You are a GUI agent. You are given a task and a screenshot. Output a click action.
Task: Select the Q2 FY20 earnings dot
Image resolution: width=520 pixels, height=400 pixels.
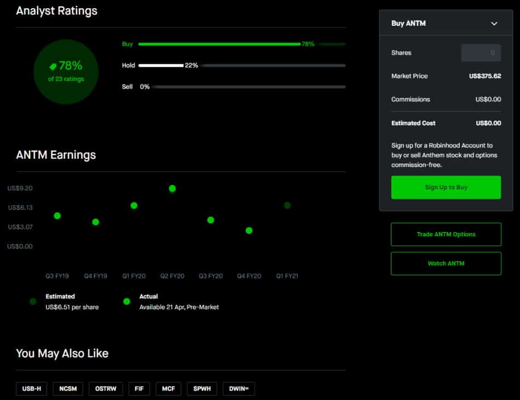(172, 189)
